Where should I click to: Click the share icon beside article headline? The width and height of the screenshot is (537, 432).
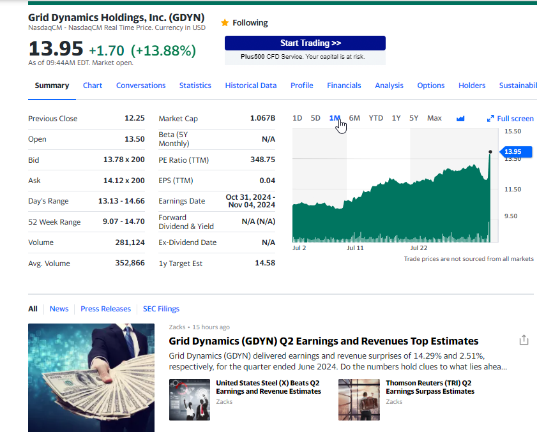(524, 340)
